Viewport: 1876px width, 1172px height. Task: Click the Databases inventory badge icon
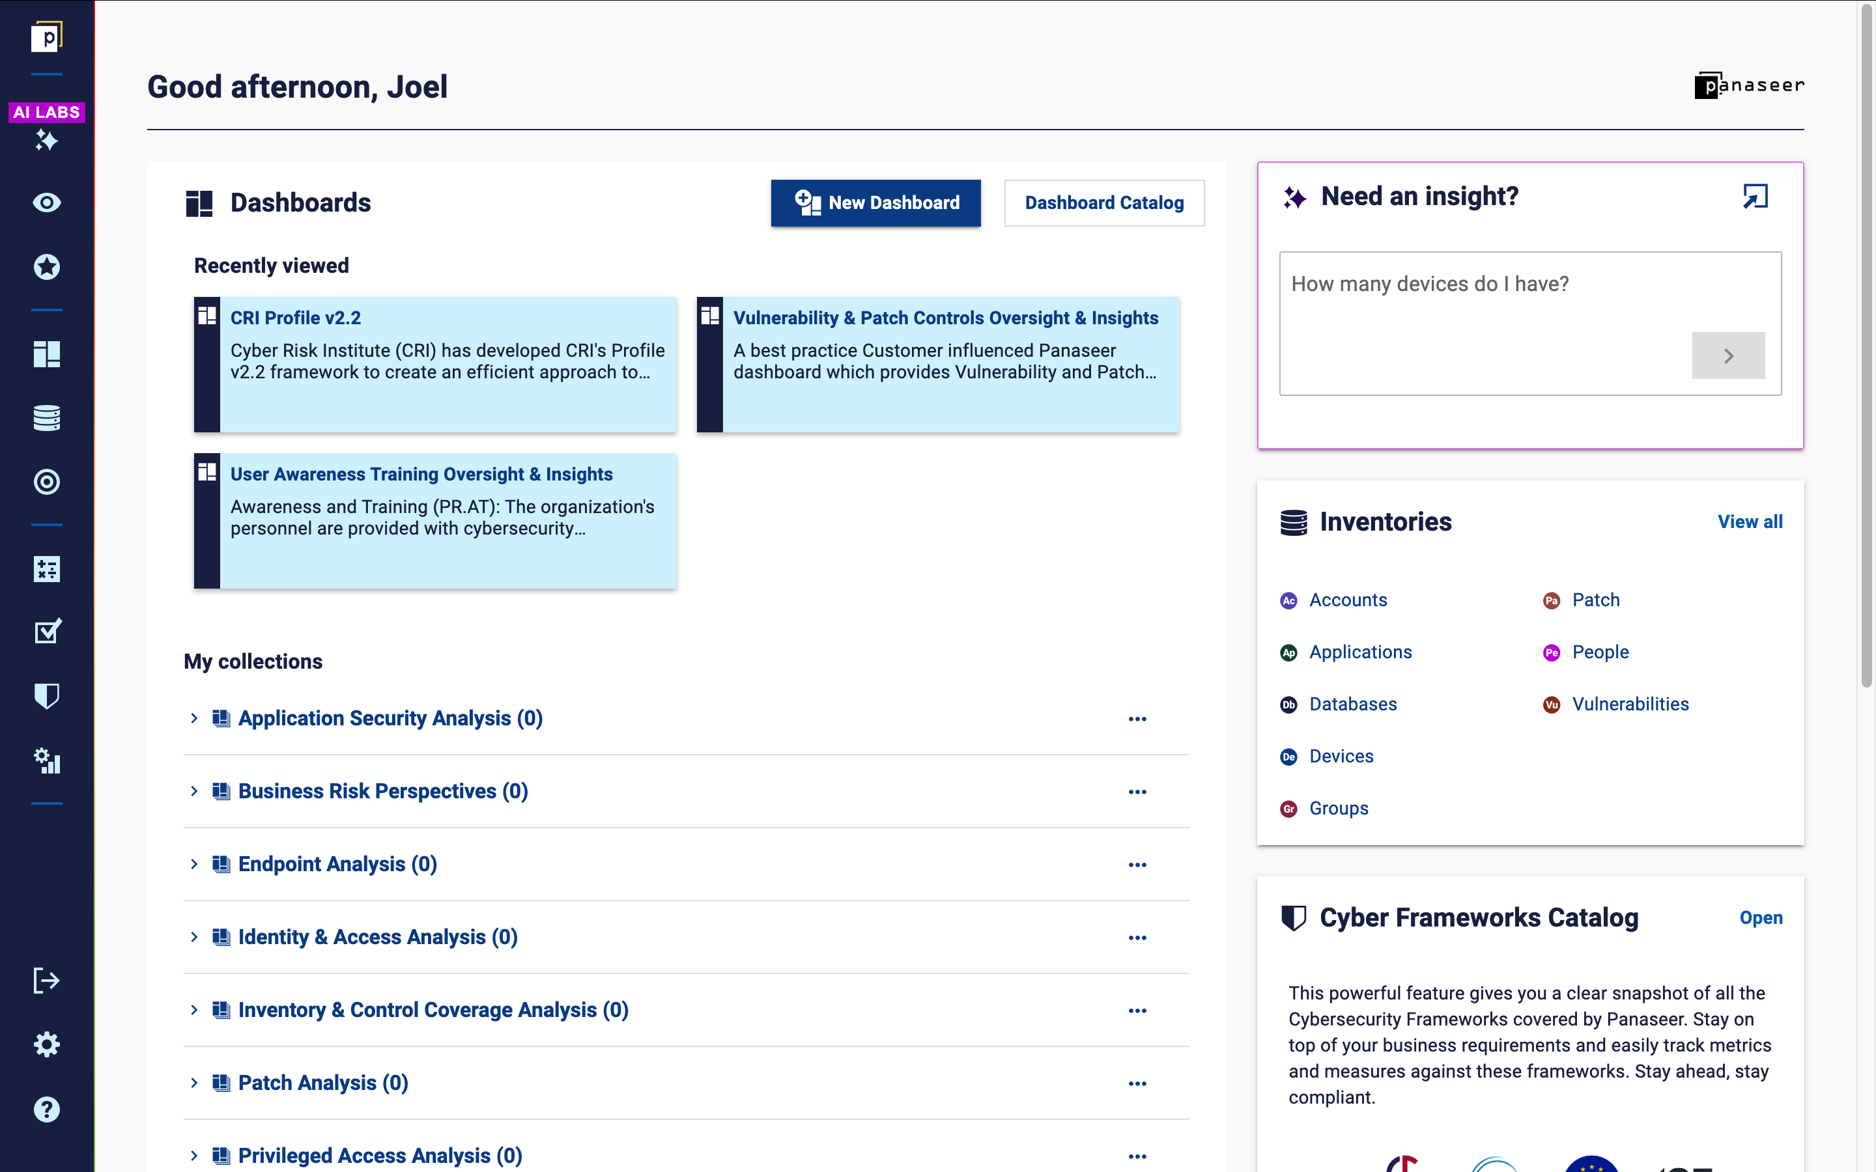(x=1288, y=705)
